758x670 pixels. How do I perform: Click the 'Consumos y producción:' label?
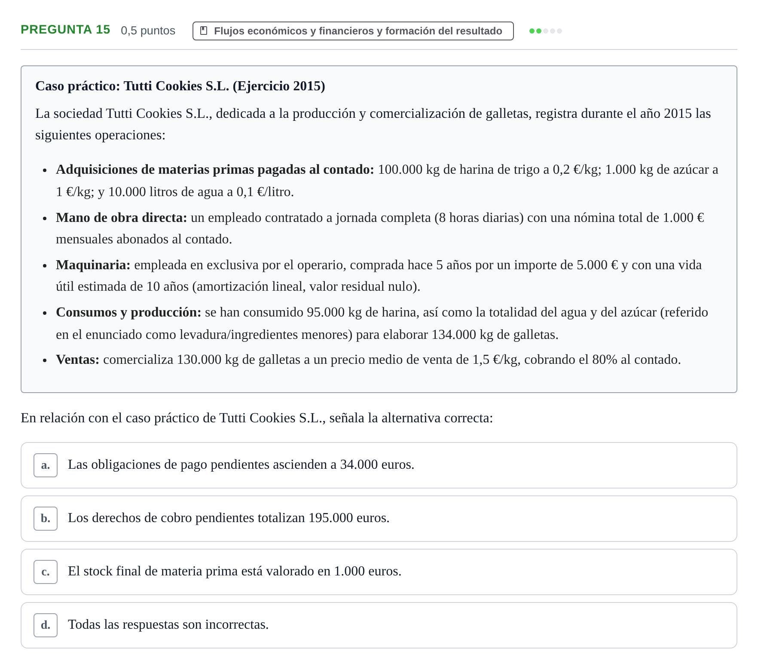pos(128,312)
